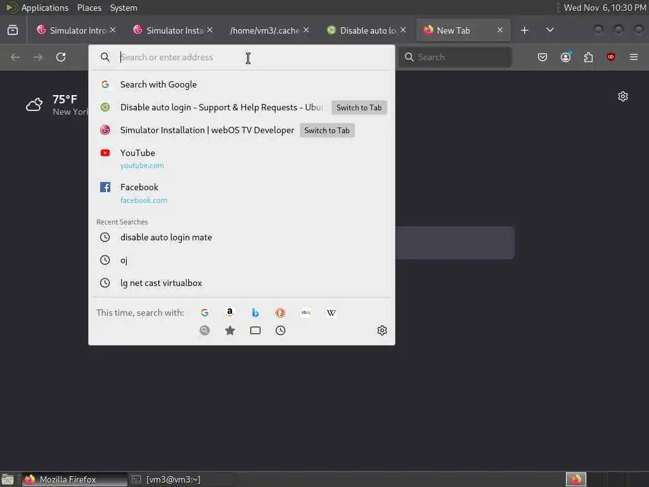
Task: Click the greyed search engine icon
Action: [205, 330]
